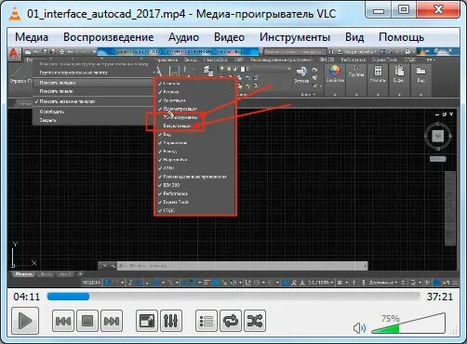
Task: Click the red AutoCAD application button in the video
Action: pyautogui.click(x=14, y=53)
